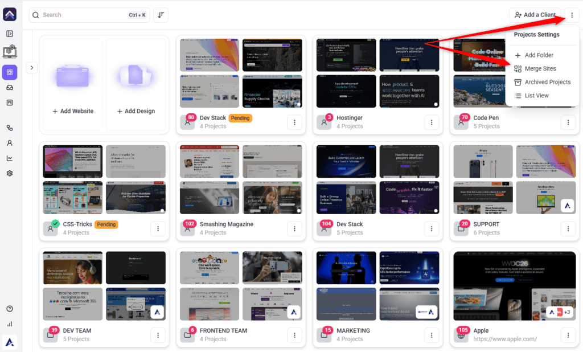Open options menu for MARKETING card
583x352 pixels.
432,335
